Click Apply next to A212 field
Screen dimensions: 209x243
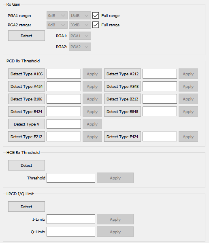click(x=188, y=74)
